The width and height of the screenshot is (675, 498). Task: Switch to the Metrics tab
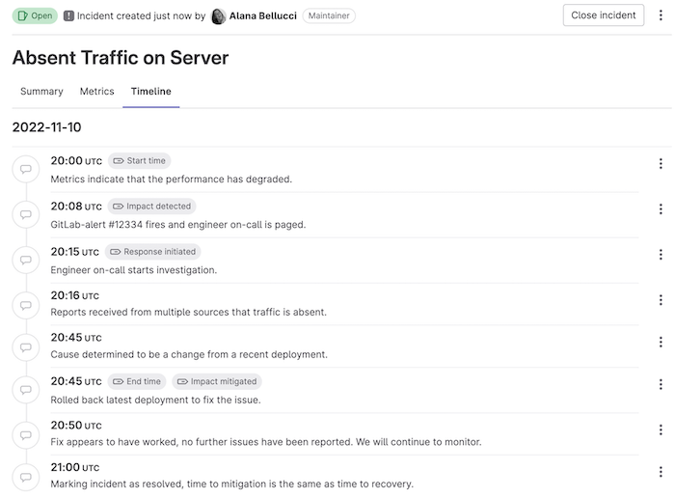pos(96,92)
